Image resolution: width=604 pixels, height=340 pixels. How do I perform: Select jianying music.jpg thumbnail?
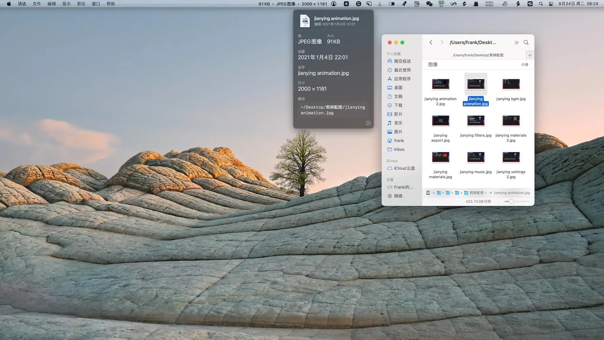(x=476, y=157)
